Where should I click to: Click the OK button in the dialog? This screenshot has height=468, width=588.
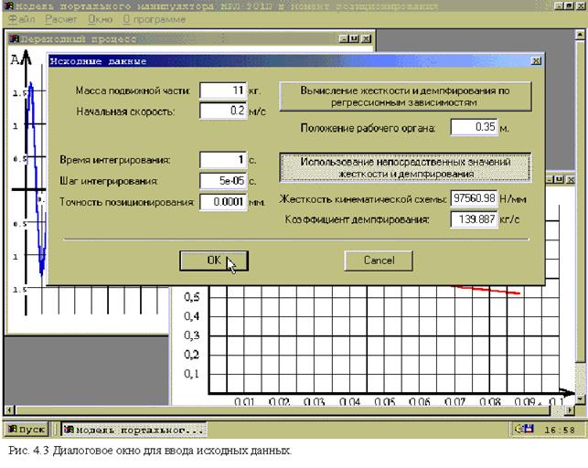(x=214, y=261)
